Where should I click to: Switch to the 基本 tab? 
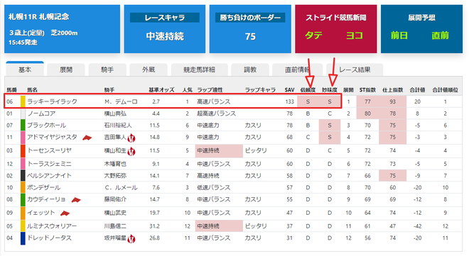click(25, 69)
